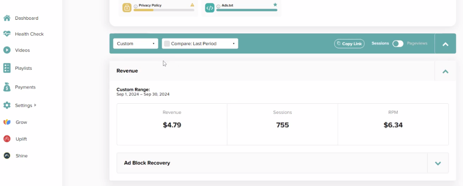Viewport: 463px width, 186px height.
Task: Click the Ads.txt code icon
Action: [210, 8]
